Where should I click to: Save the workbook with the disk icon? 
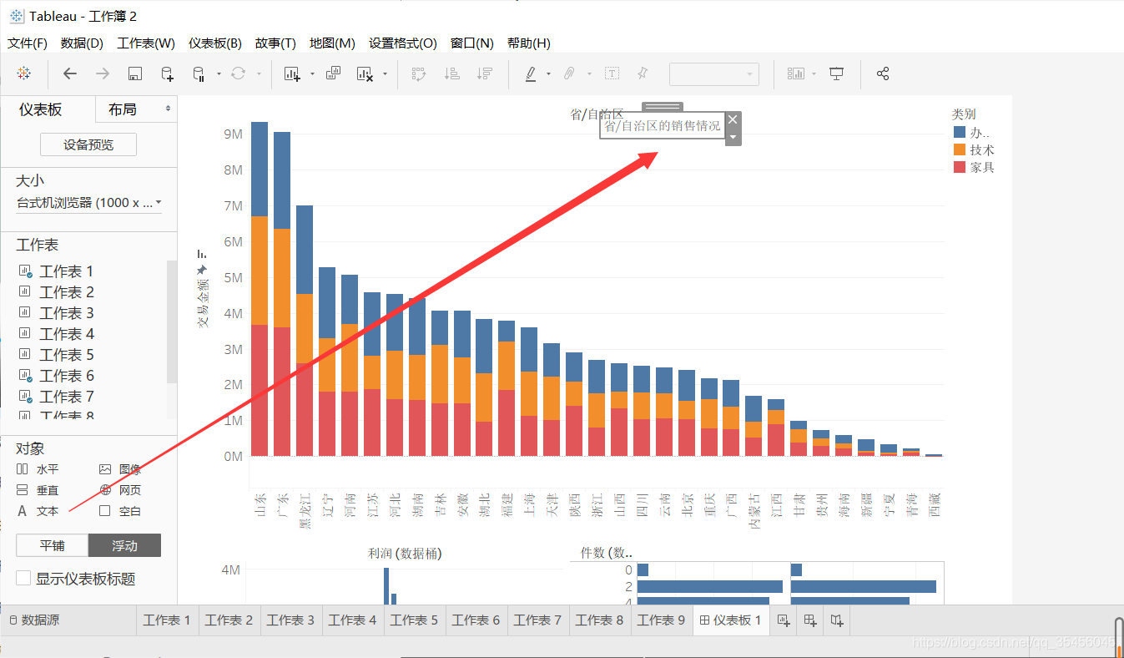point(135,73)
